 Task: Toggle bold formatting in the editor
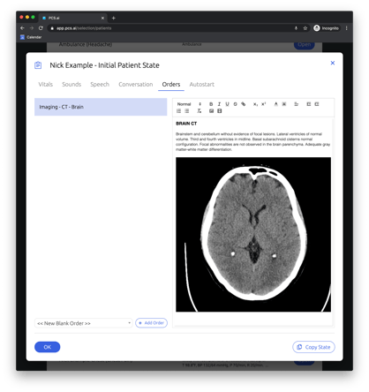coord(211,104)
